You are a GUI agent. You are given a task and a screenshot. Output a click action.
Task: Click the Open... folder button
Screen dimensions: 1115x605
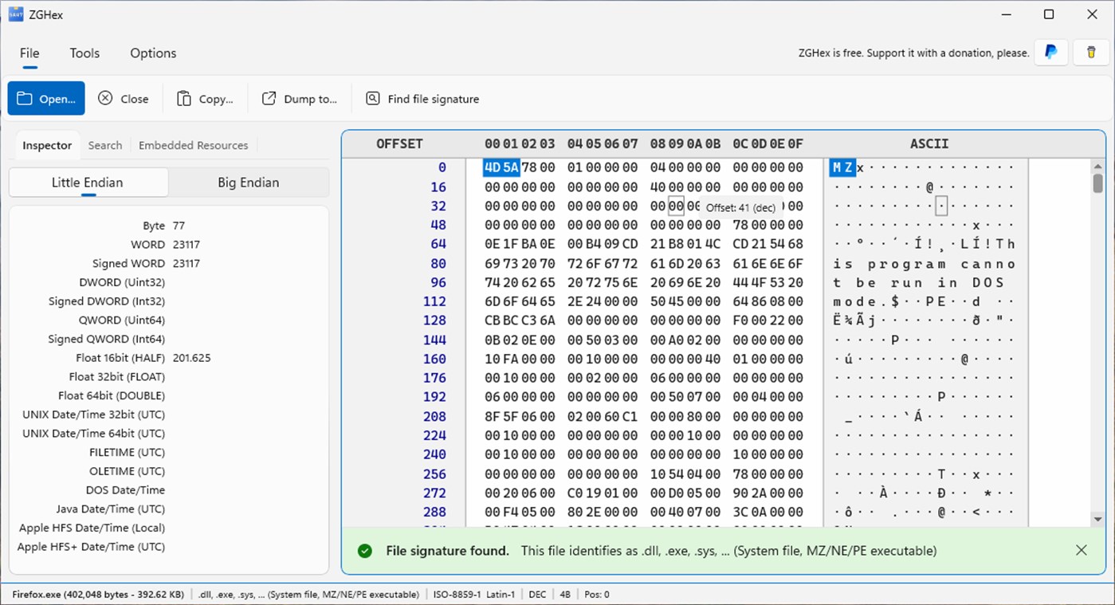click(x=46, y=98)
